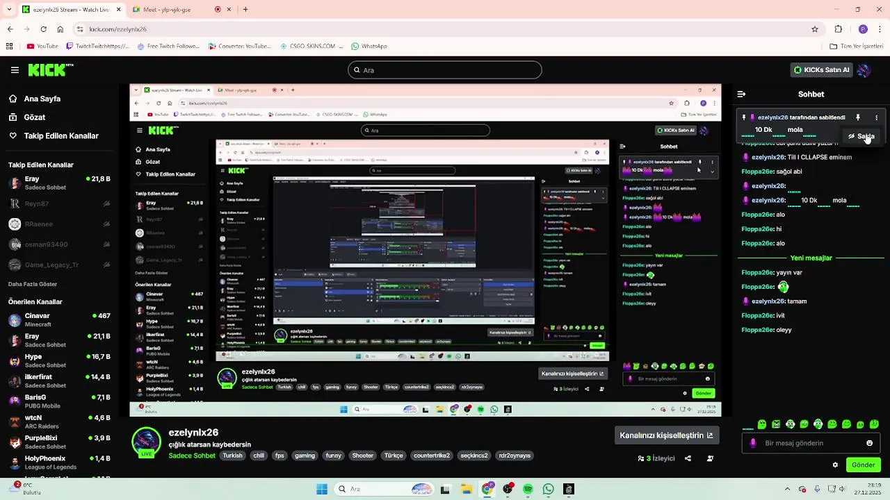Click the 3 İzleyici viewer count
The height and width of the screenshot is (500, 890).
click(656, 458)
